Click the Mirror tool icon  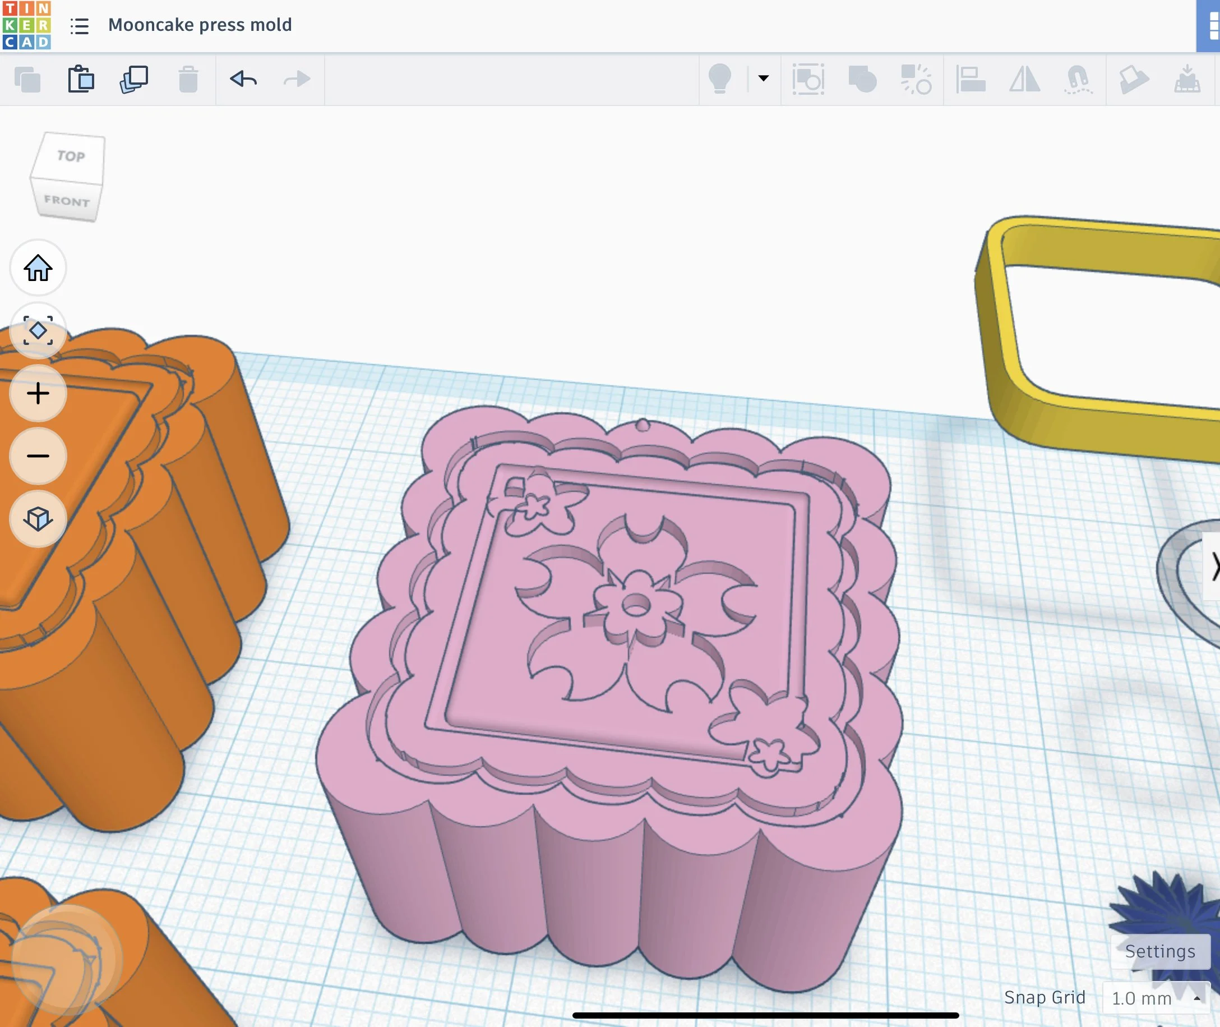[1024, 79]
